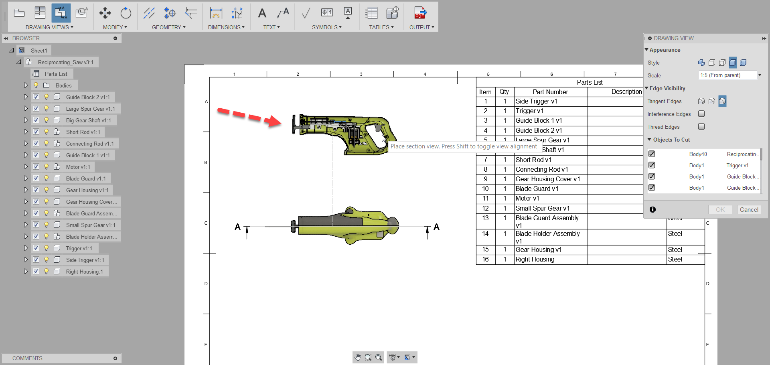Enable Thread Edges
The image size is (770, 365).
pyautogui.click(x=701, y=126)
